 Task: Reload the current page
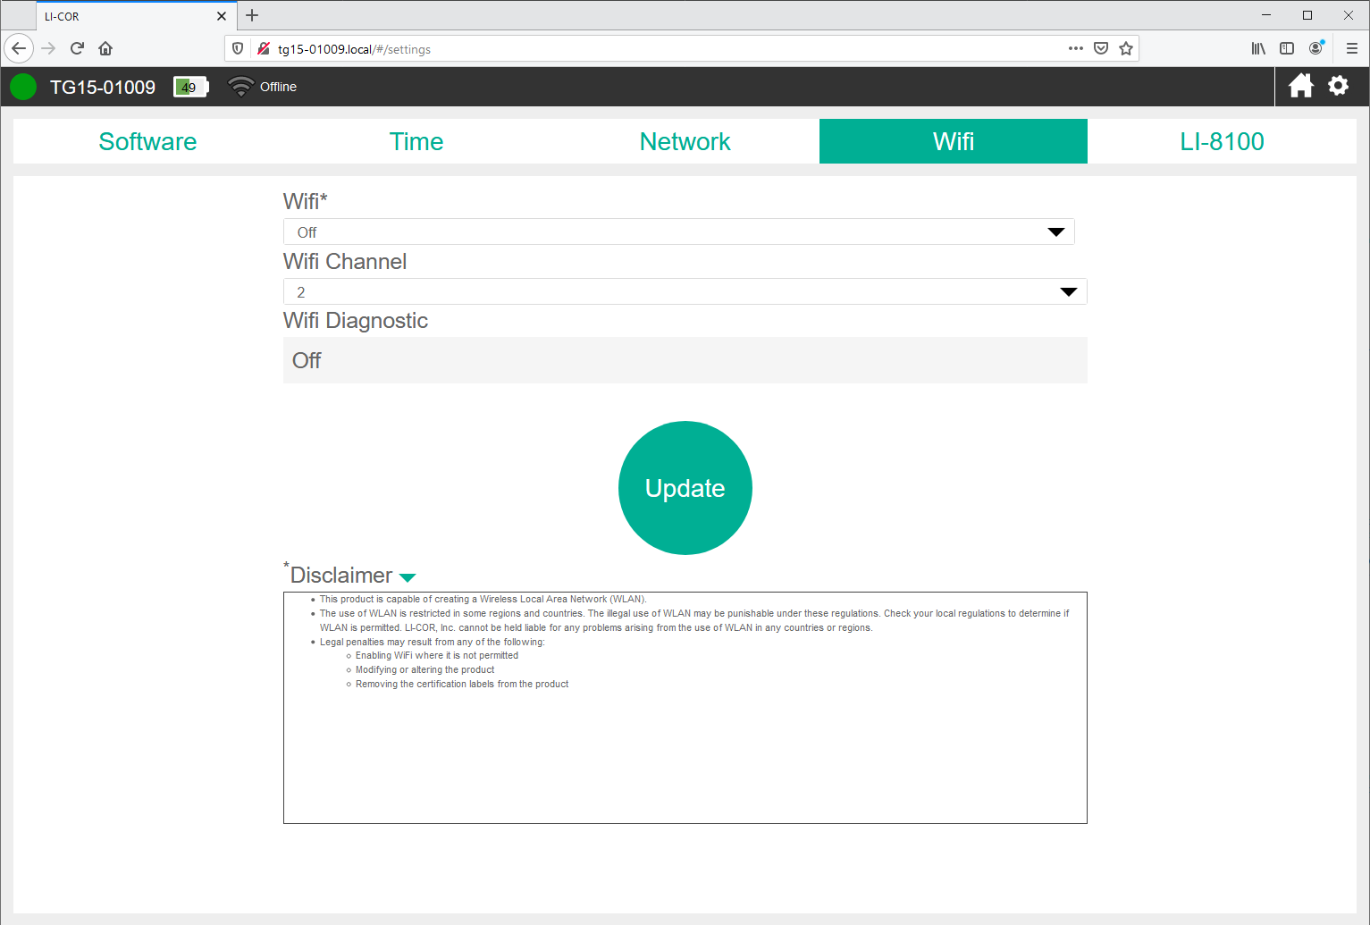pyautogui.click(x=77, y=48)
